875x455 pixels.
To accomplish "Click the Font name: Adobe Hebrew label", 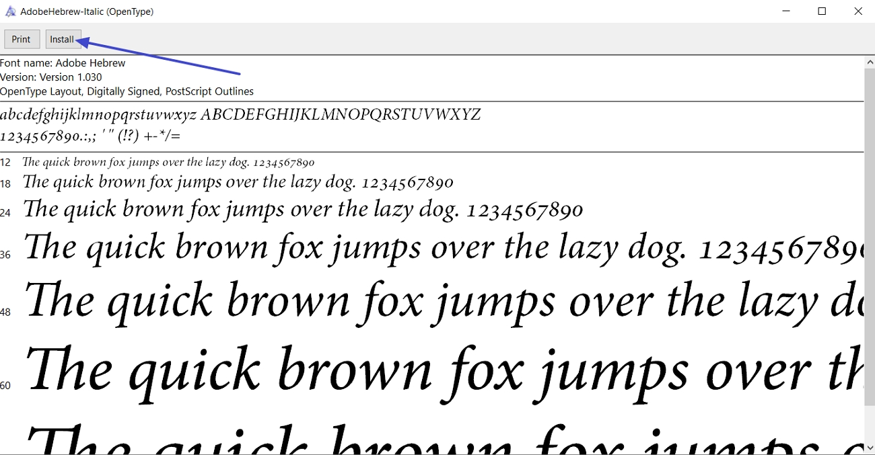I will [63, 63].
